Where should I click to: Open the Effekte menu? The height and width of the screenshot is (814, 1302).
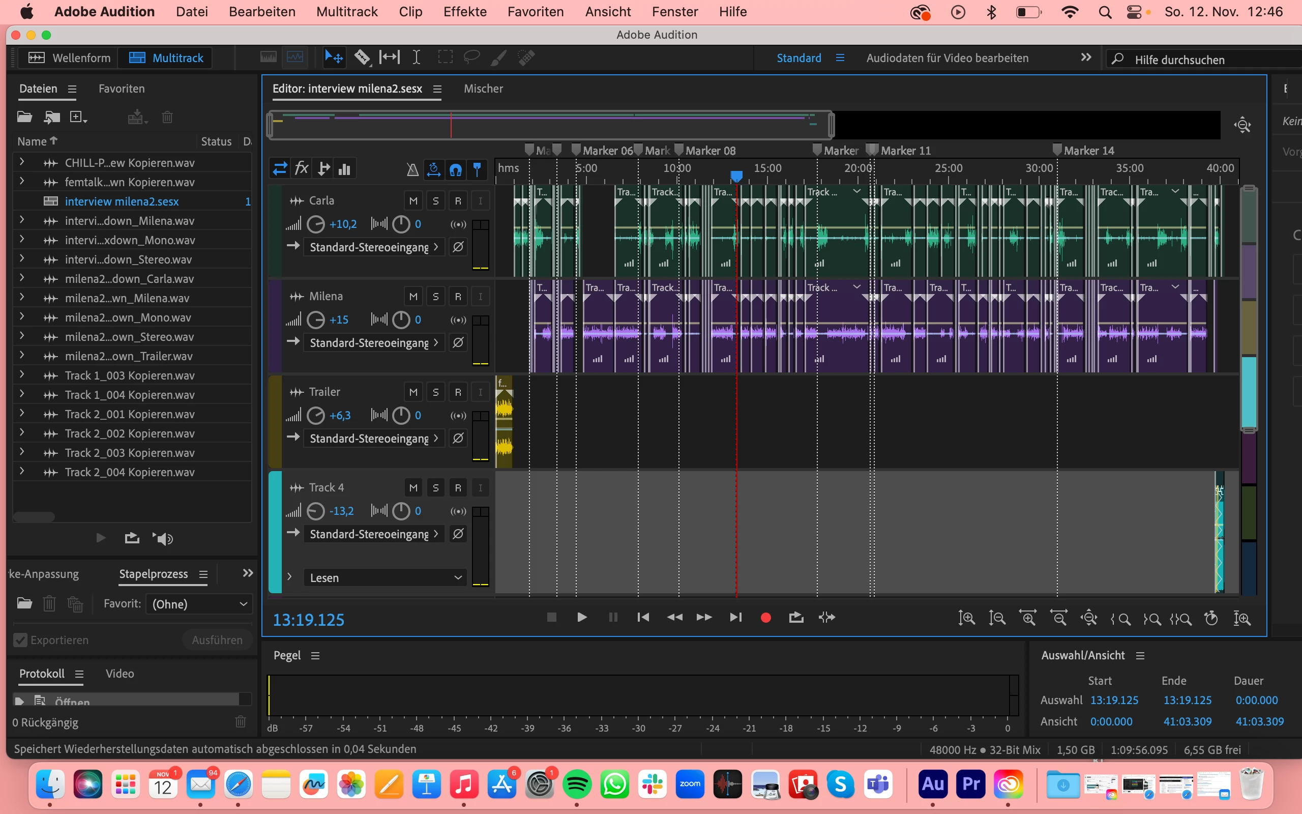[x=464, y=11]
